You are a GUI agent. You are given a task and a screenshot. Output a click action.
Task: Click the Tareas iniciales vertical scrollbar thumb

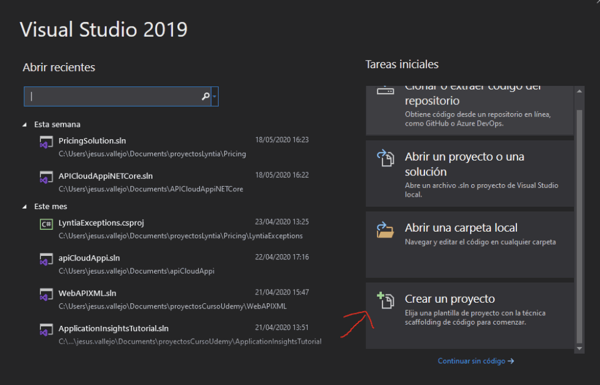pyautogui.click(x=579, y=227)
